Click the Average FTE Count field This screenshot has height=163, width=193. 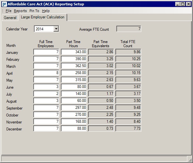pyautogui.click(x=129, y=29)
